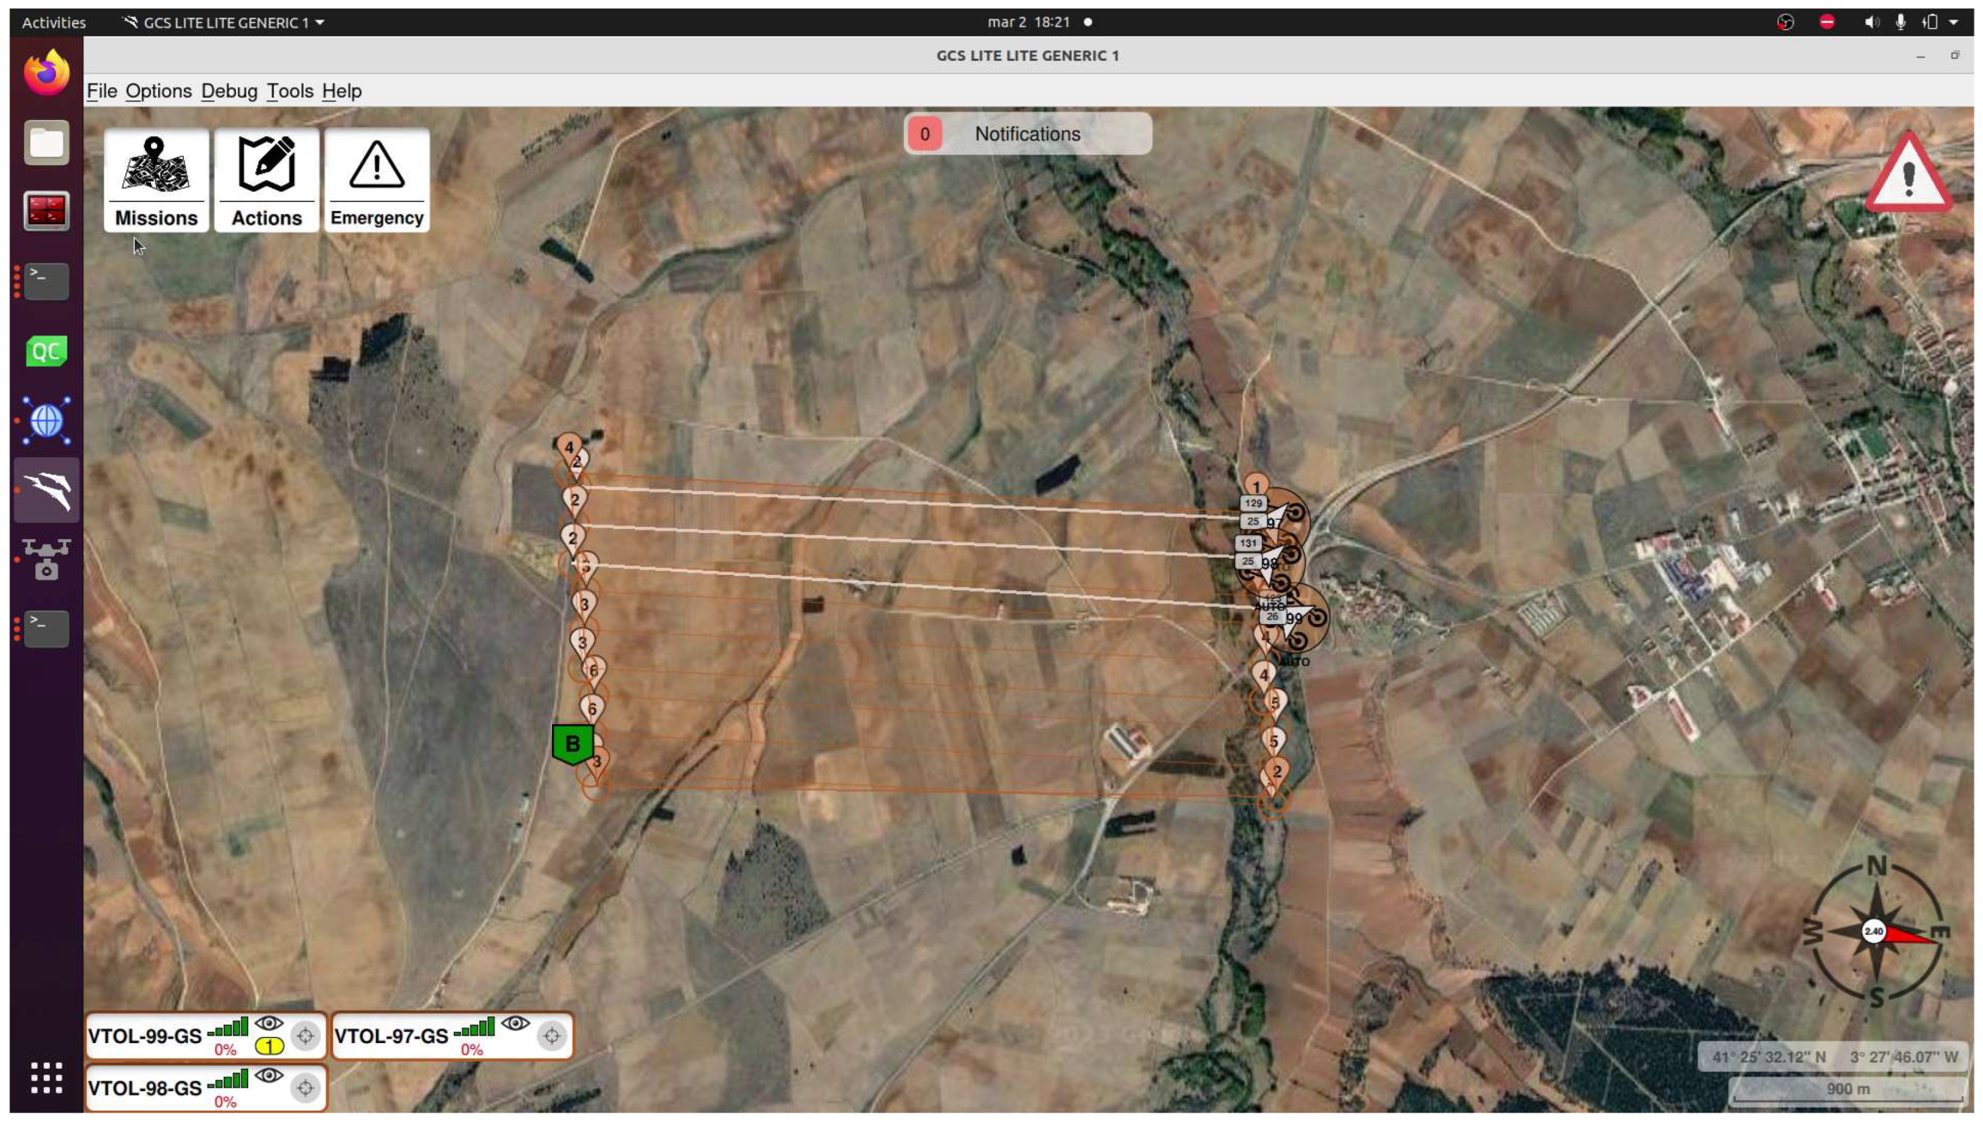Open the Activities overview
The width and height of the screenshot is (1983, 1122).
click(53, 22)
